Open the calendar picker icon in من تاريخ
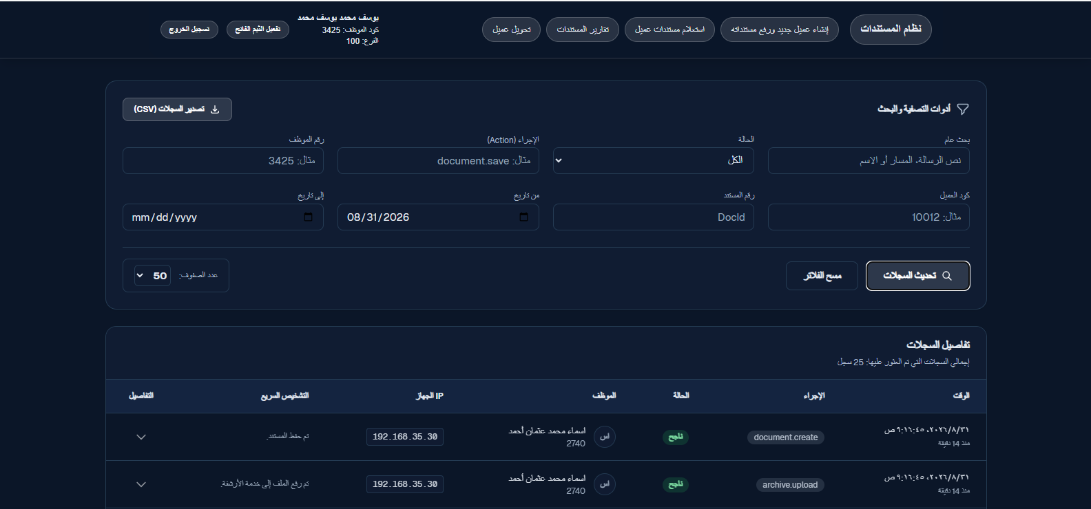The height and width of the screenshot is (509, 1091). pos(523,217)
